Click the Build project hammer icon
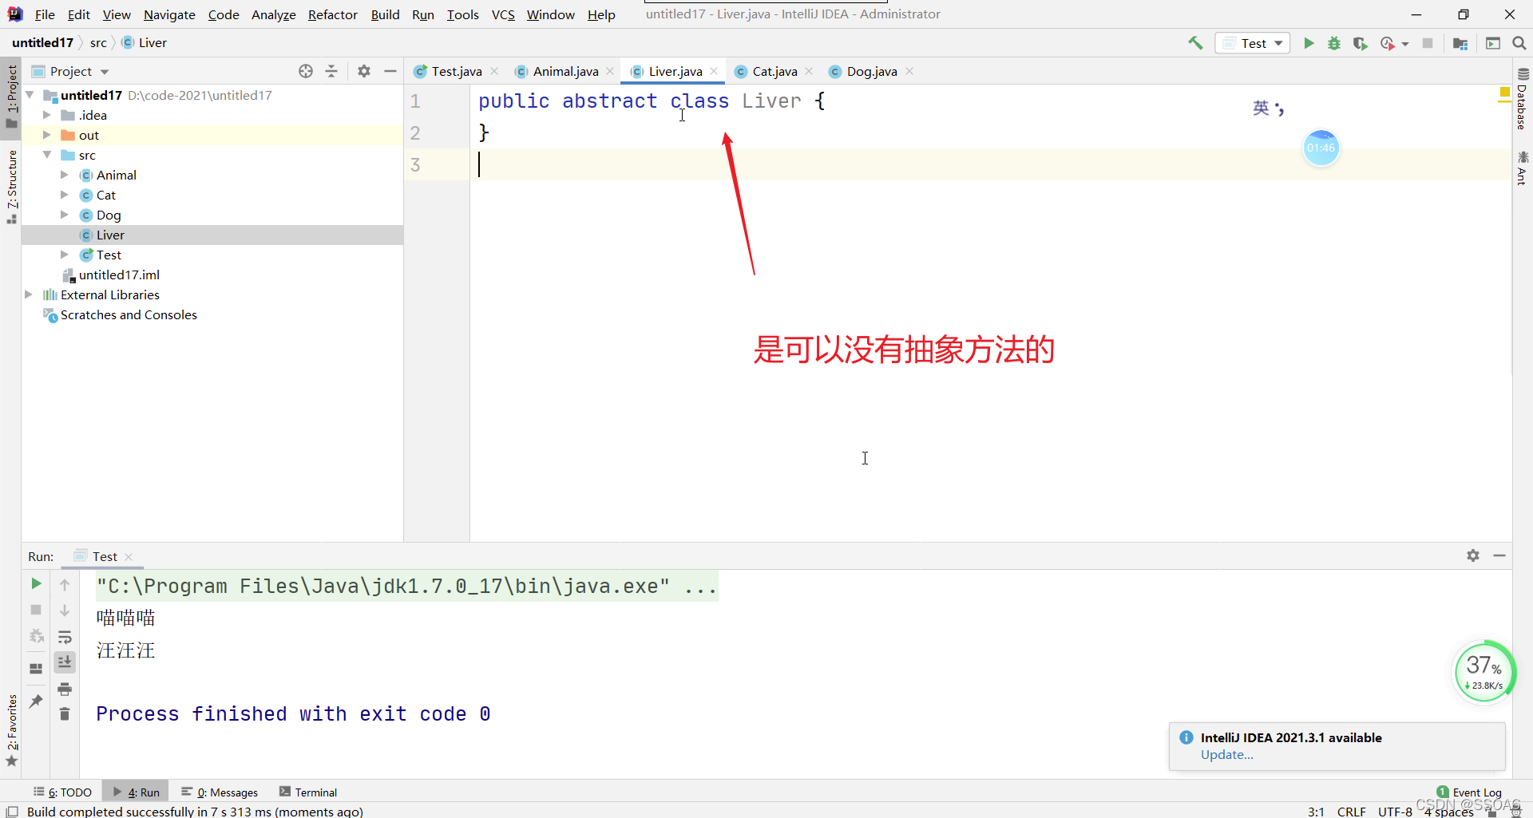Image resolution: width=1533 pixels, height=818 pixels. coord(1195,43)
